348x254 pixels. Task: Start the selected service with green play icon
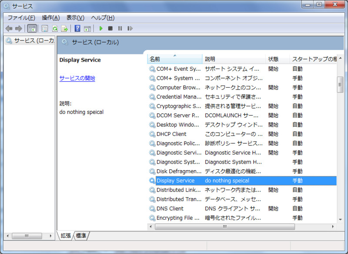tap(100, 28)
